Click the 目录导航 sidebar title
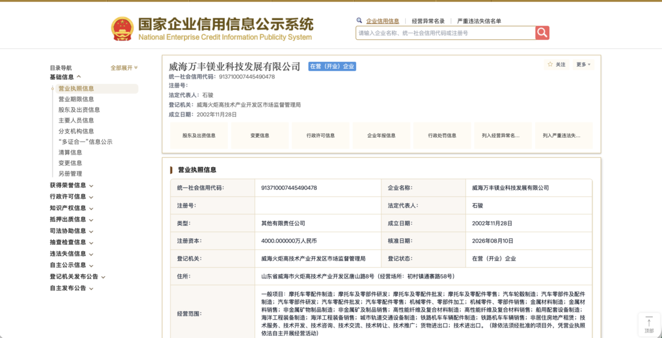662x338 pixels. (x=61, y=67)
